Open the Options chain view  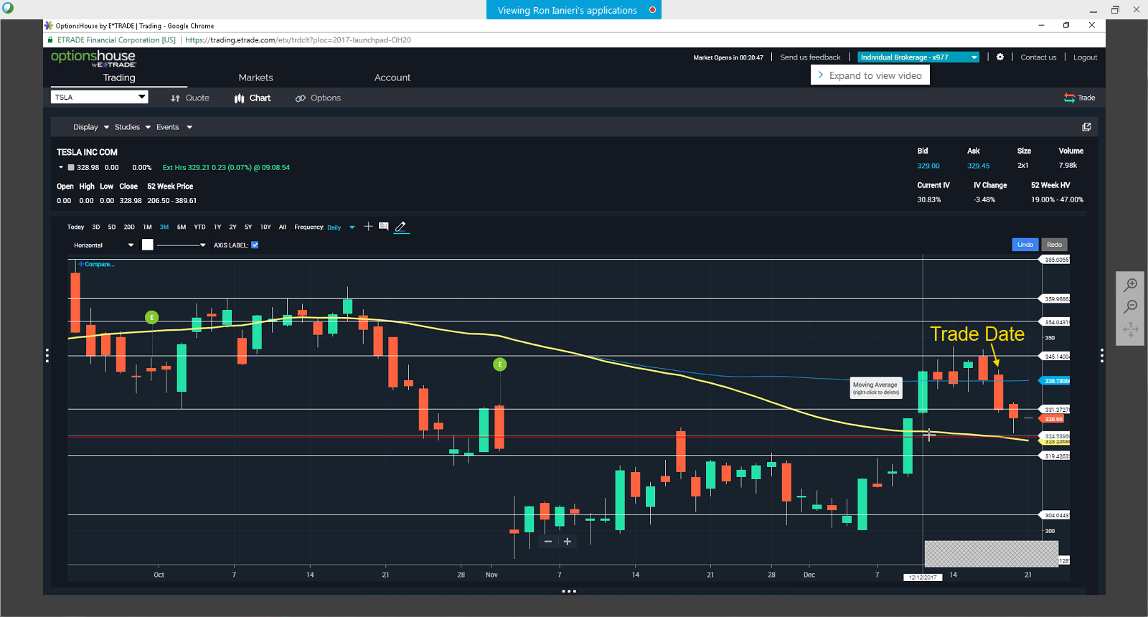tap(318, 98)
